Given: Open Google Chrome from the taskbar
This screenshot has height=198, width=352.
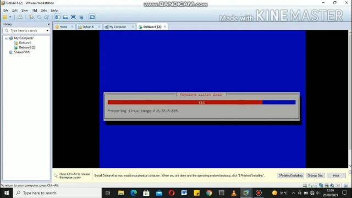Looking at the screenshot, I should point(209,193).
